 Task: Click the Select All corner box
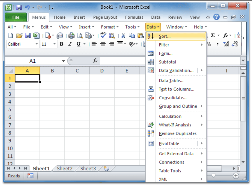10,71
